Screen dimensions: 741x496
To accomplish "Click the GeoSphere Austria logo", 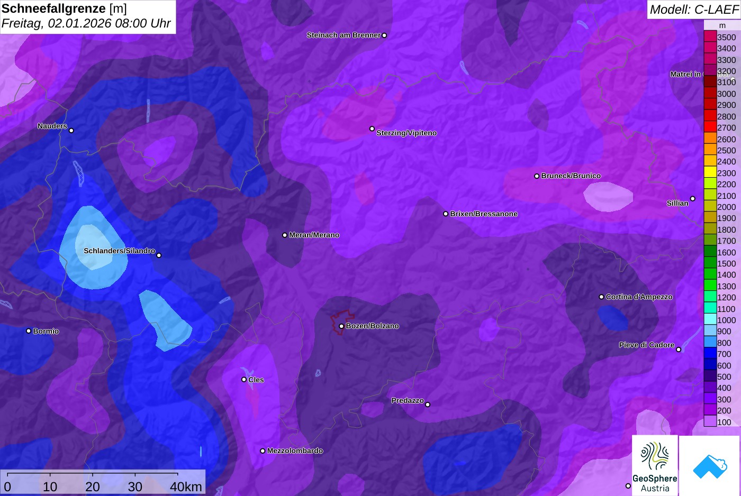I will pos(655,465).
